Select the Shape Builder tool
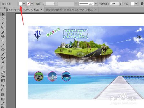144x108 pixels. click(x=3, y=85)
